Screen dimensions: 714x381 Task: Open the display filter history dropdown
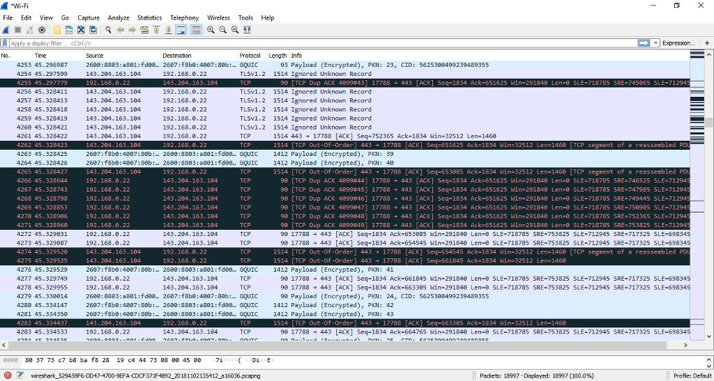pos(656,43)
